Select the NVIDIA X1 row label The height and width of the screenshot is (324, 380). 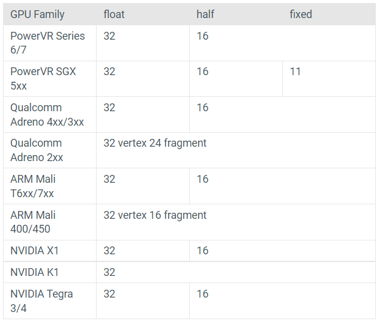(x=35, y=251)
